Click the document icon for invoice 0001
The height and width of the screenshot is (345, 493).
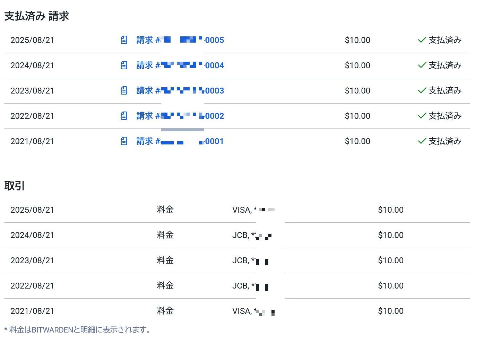(x=124, y=141)
